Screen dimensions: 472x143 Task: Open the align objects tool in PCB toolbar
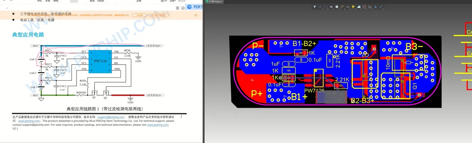[x=331, y=7]
